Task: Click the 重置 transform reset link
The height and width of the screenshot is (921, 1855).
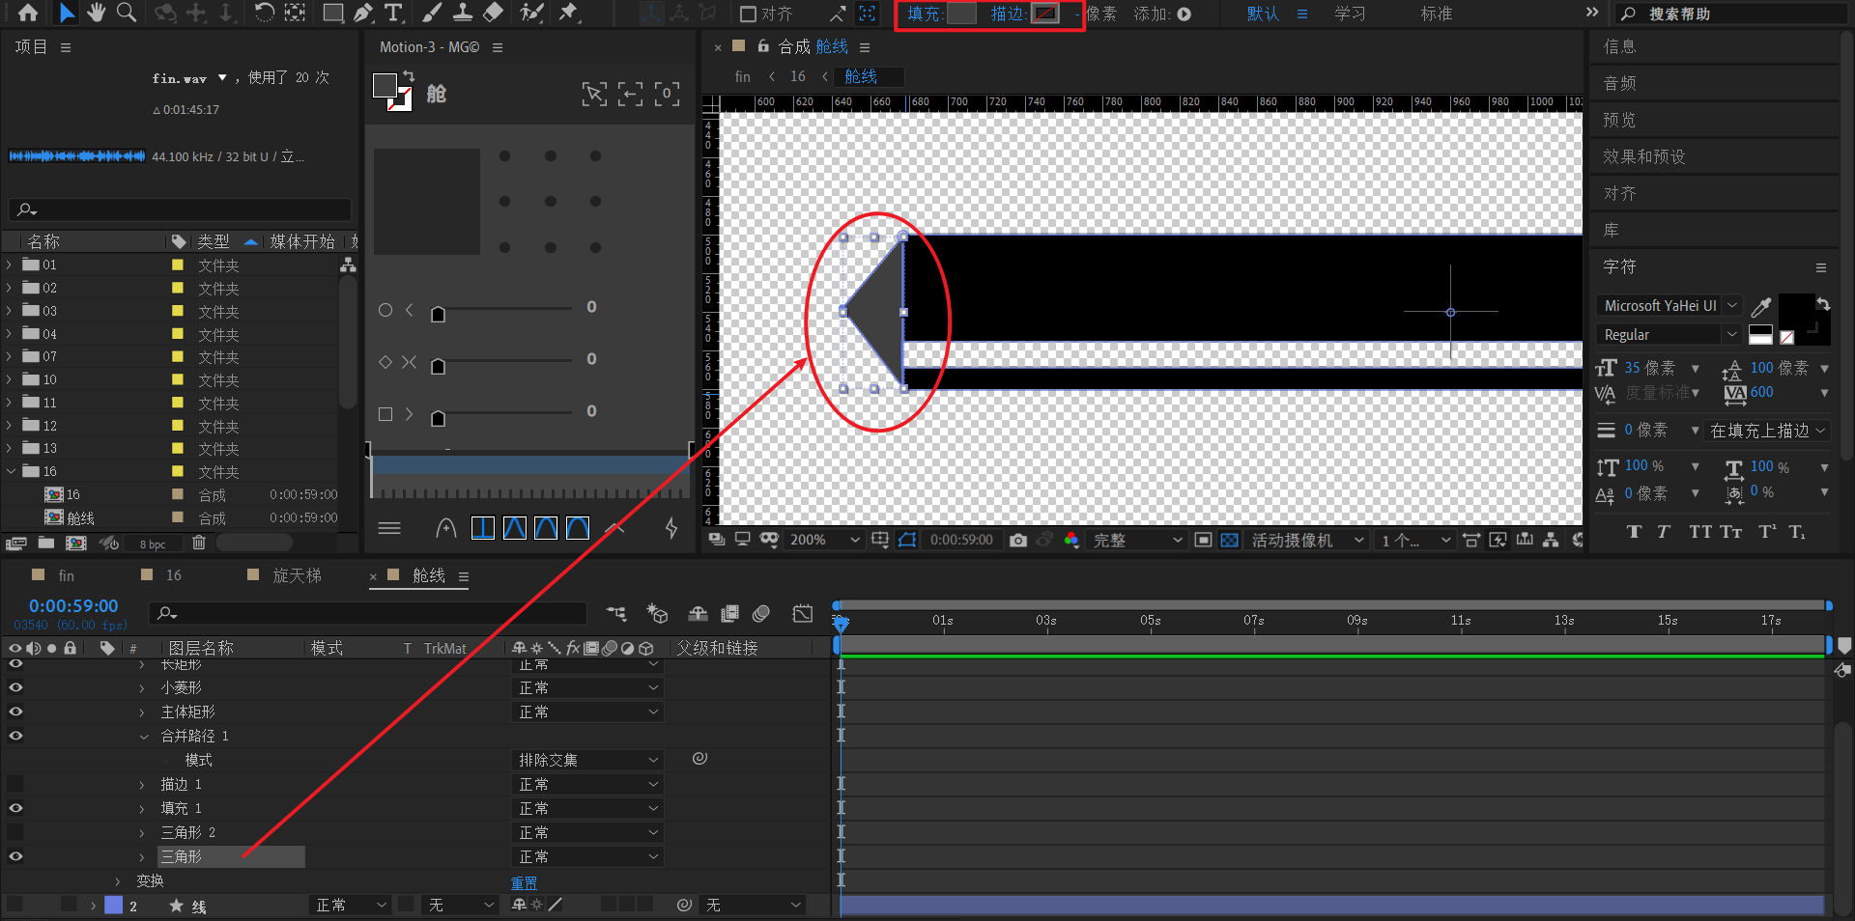Action: pos(525,882)
